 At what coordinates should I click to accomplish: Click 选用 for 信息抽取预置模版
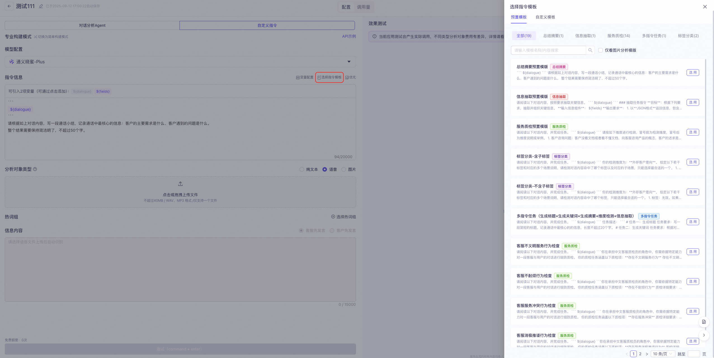click(x=693, y=102)
